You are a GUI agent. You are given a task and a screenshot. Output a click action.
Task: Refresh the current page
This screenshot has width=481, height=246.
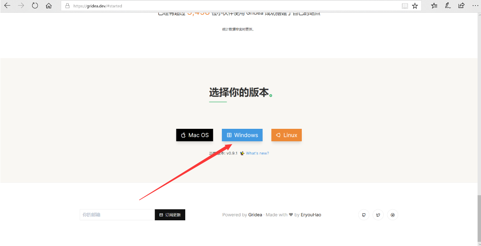(x=35, y=6)
